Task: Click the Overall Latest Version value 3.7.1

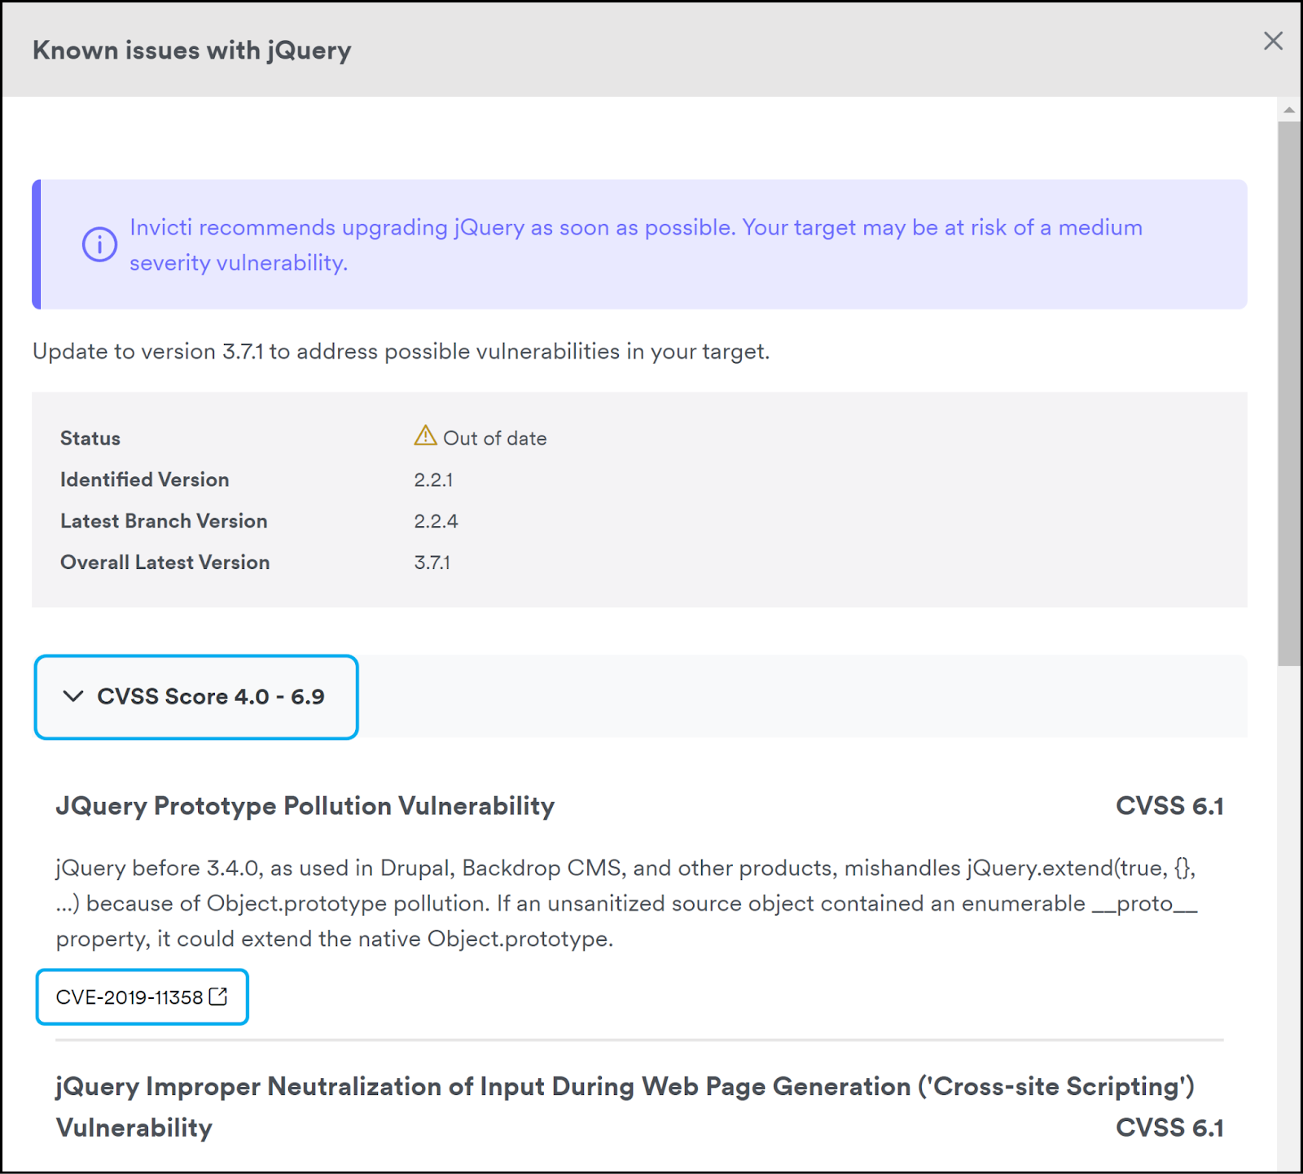Action: coord(431,562)
